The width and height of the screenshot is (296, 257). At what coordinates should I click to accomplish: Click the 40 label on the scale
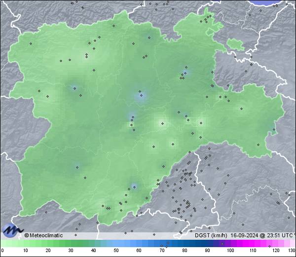[x=93, y=251]
